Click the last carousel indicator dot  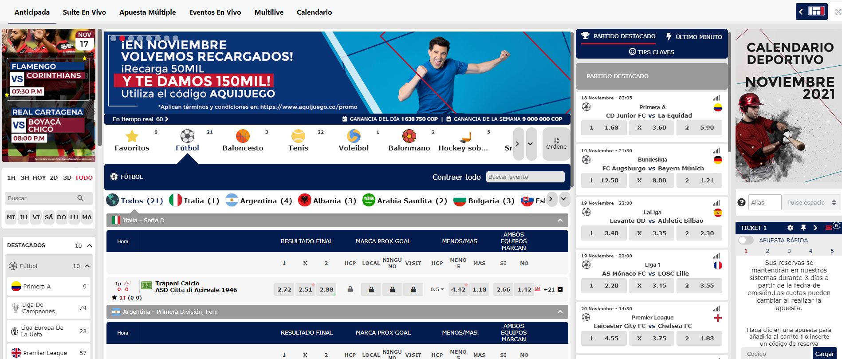click(x=175, y=38)
